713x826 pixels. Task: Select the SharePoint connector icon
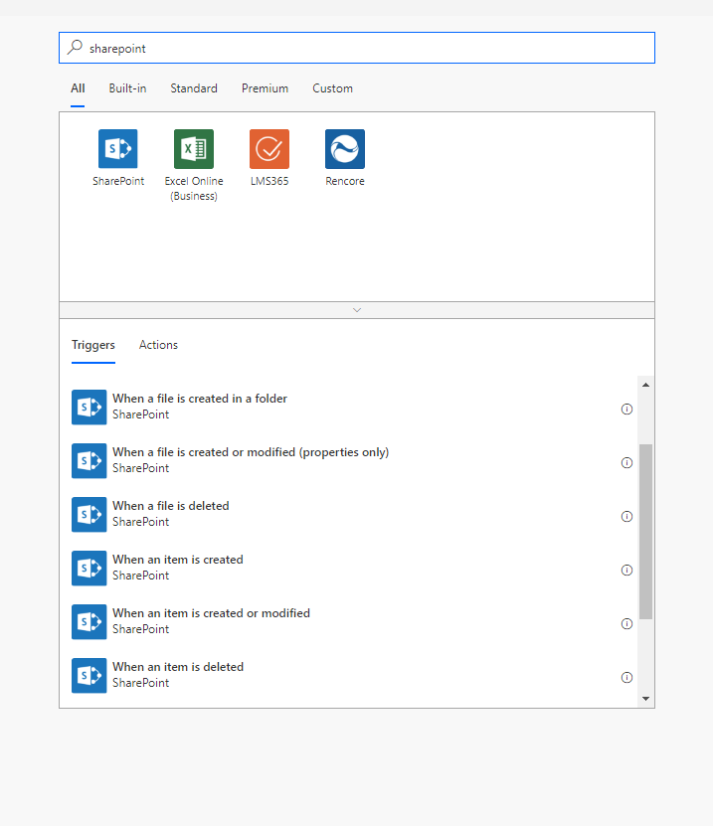[117, 149]
